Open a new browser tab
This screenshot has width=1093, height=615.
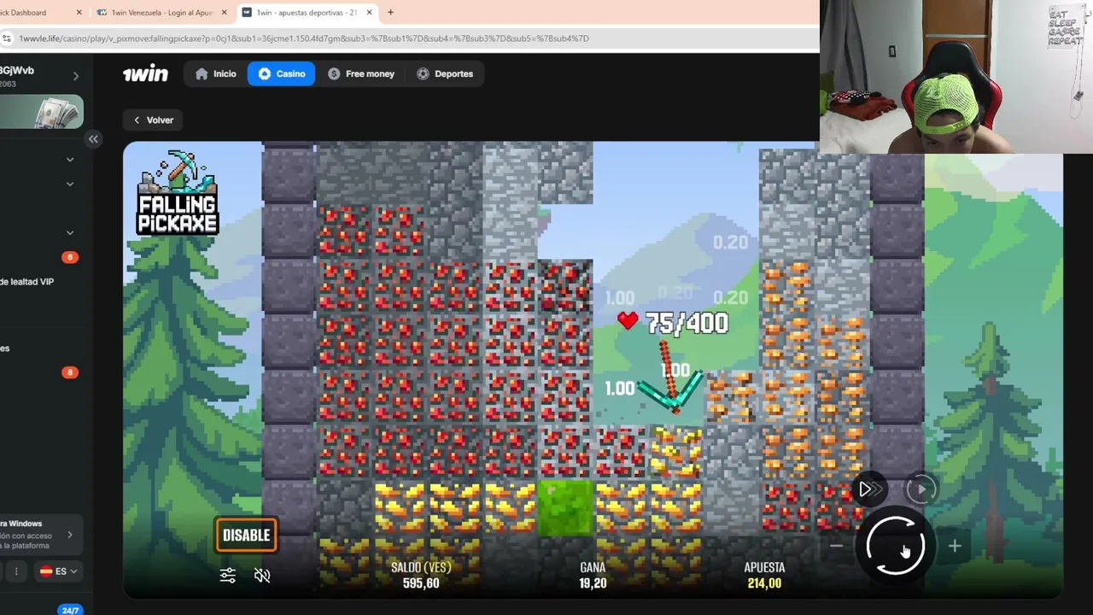(x=390, y=13)
